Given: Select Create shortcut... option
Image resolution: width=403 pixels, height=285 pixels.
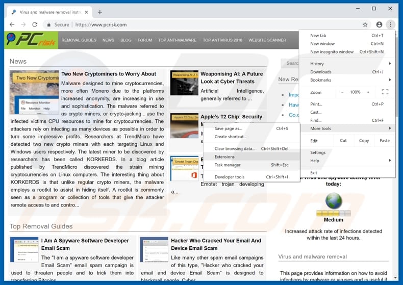Looking at the screenshot, I should (x=251, y=137).
